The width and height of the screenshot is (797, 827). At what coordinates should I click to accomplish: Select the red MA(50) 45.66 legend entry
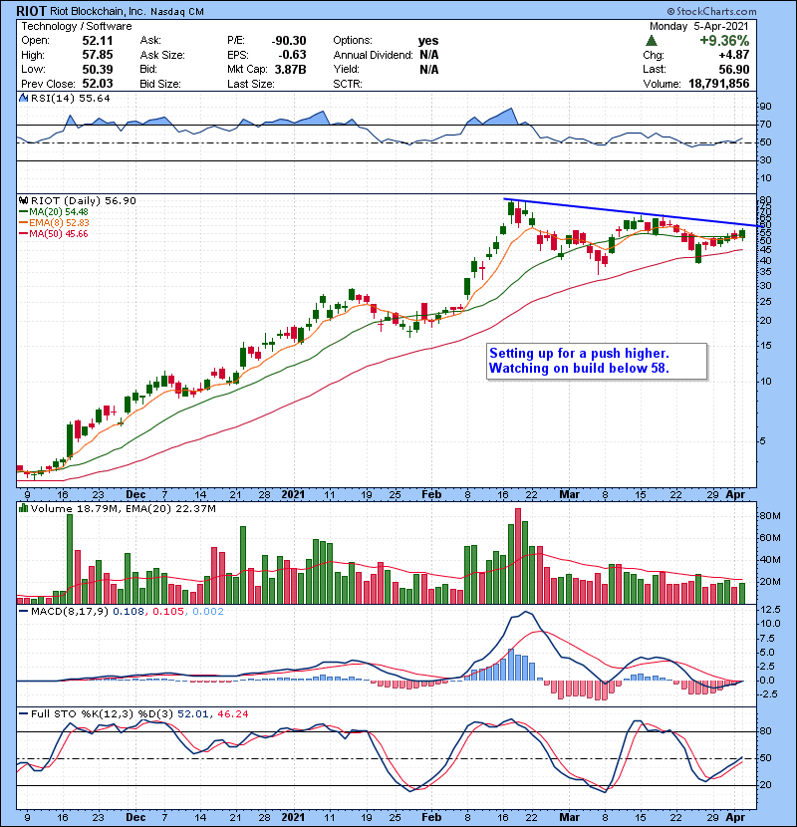(x=54, y=234)
